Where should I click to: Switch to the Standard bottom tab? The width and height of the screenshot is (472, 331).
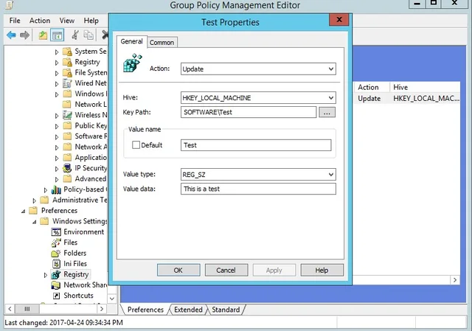(x=226, y=310)
